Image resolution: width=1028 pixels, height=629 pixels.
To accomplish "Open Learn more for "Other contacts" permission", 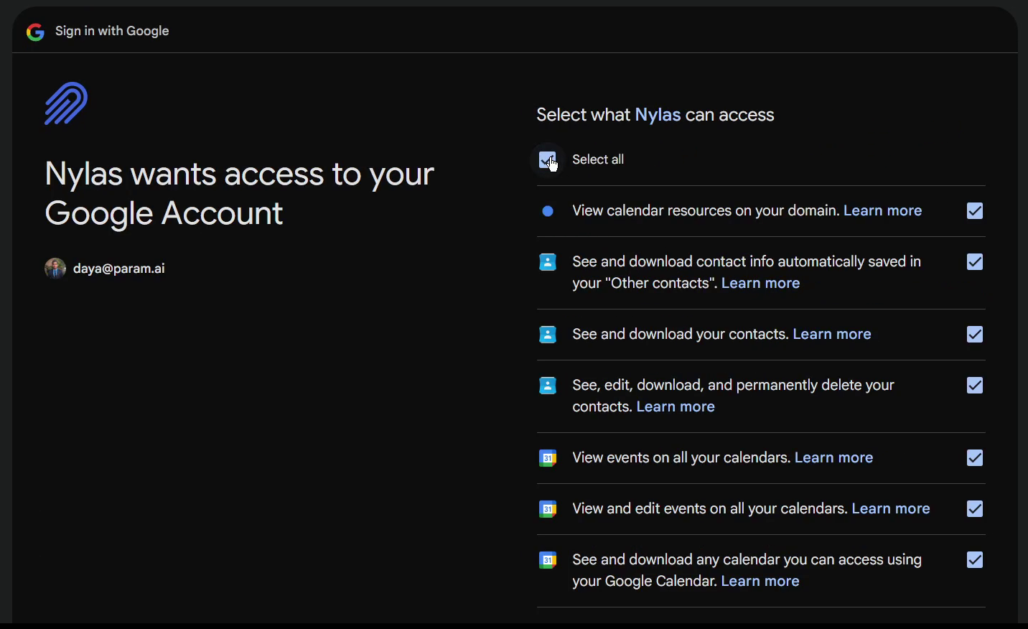I will coord(761,284).
